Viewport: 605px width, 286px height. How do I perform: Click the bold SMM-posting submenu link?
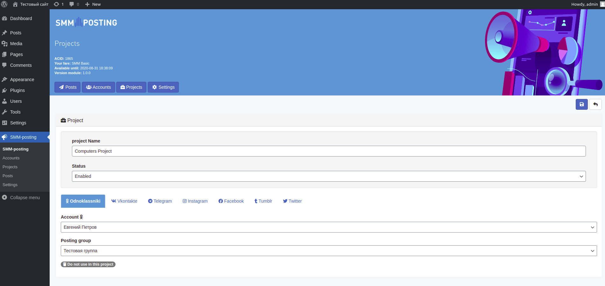[16, 149]
